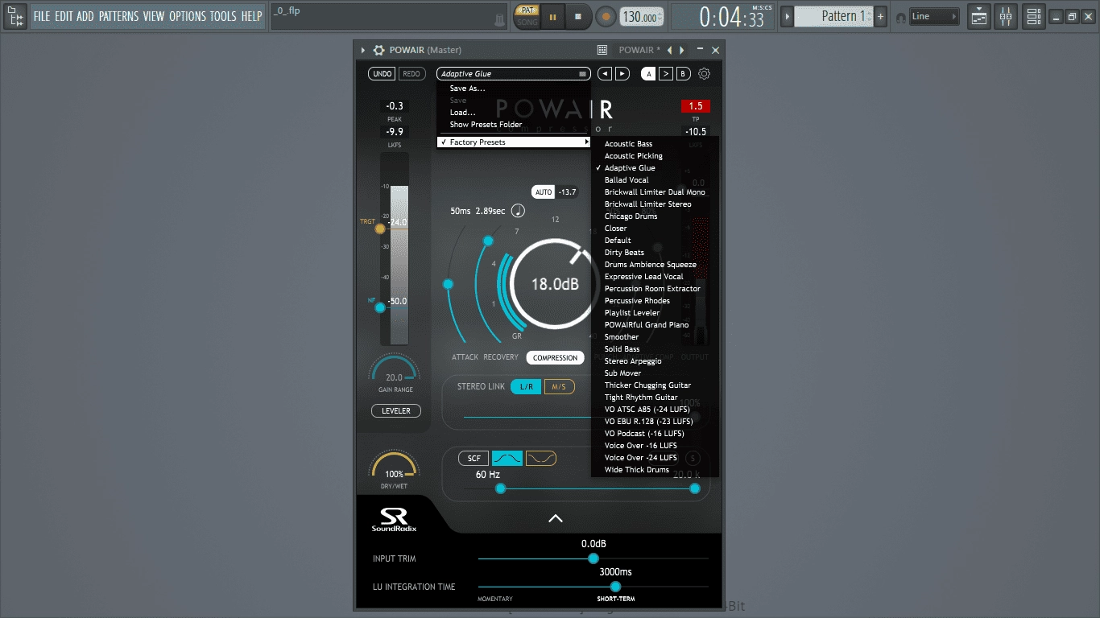Click the TRGT target level handle

click(x=380, y=229)
